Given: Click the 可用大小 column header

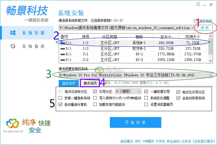Looking at the screenshot, I should (193, 37).
